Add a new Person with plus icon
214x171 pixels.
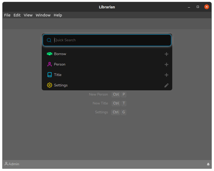click(166, 64)
